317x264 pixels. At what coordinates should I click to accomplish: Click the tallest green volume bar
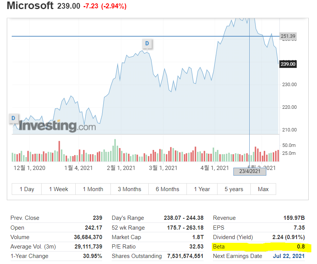click(115, 150)
